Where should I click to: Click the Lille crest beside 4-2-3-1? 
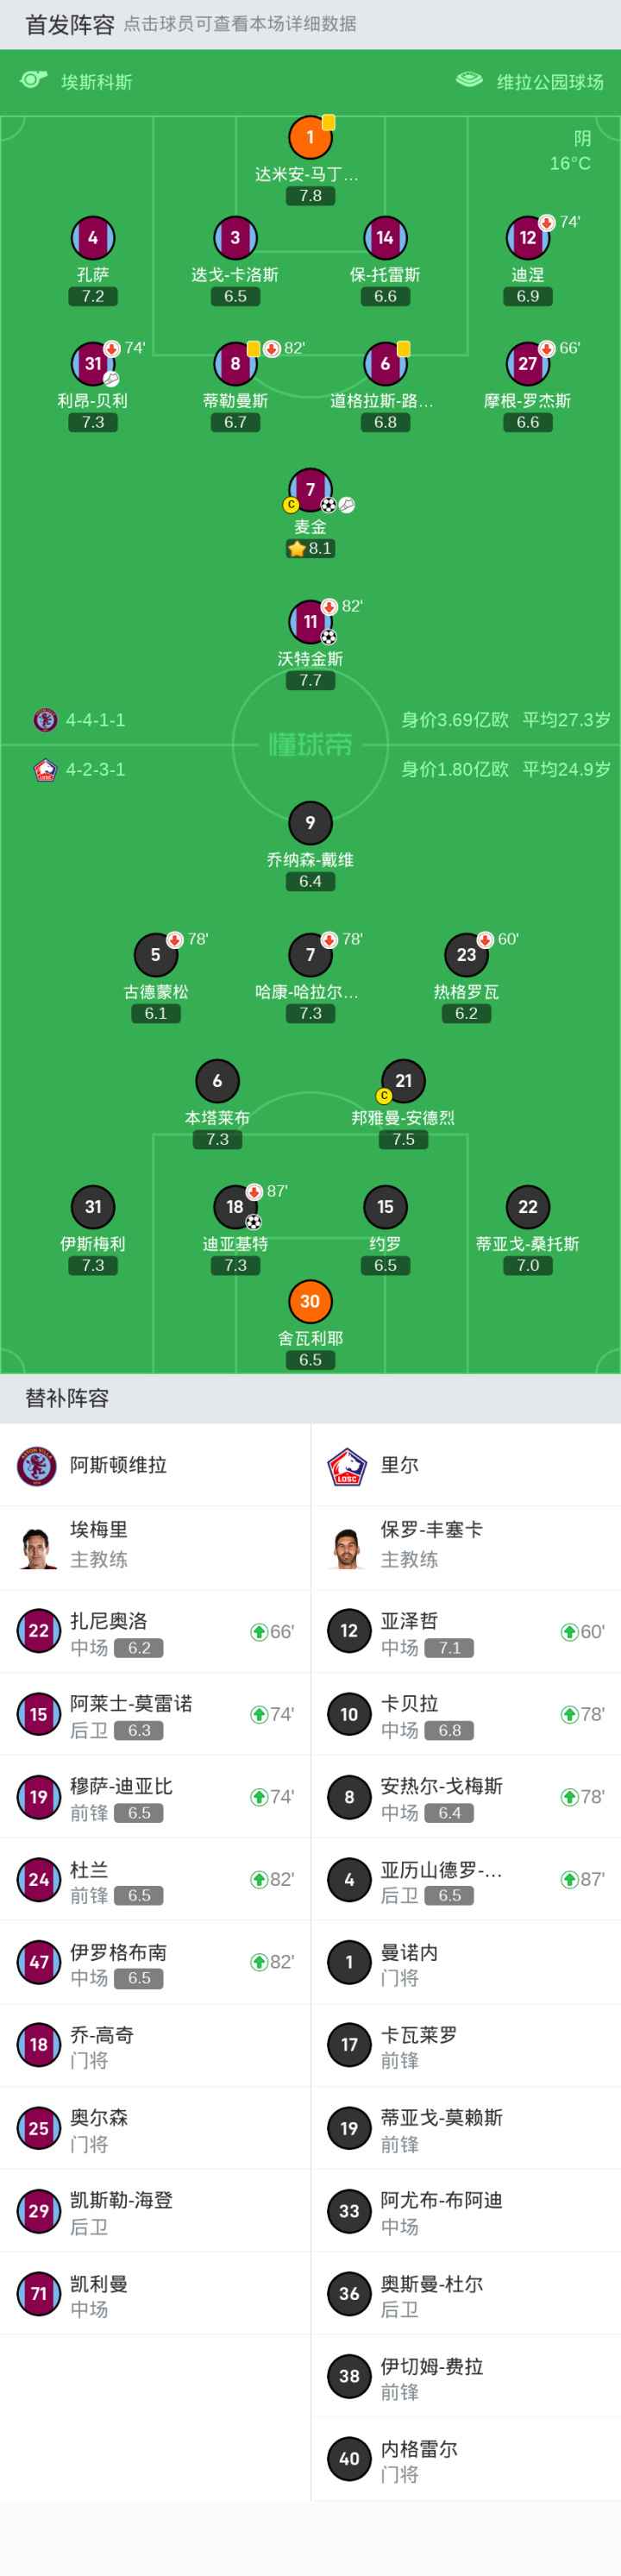[x=45, y=769]
